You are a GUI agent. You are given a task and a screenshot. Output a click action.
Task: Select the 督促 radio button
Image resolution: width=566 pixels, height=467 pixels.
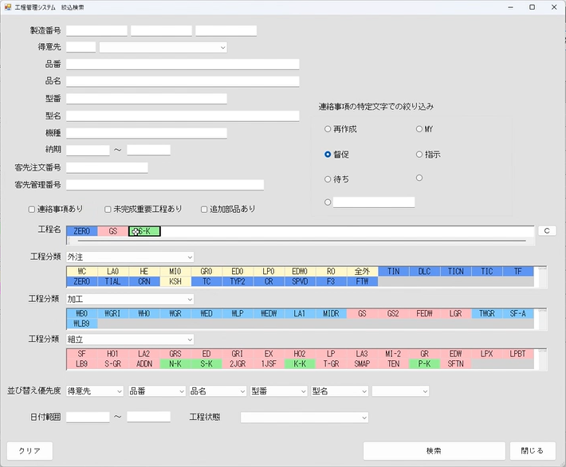click(x=328, y=154)
